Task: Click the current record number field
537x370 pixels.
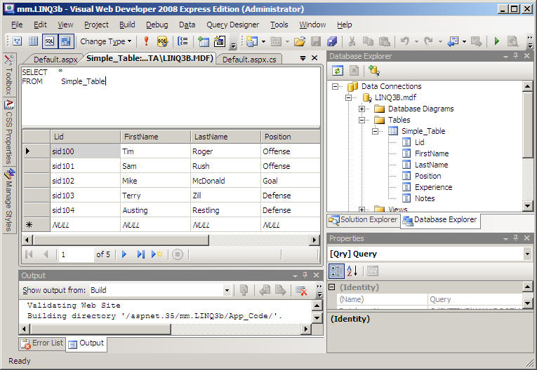Action: coord(76,254)
